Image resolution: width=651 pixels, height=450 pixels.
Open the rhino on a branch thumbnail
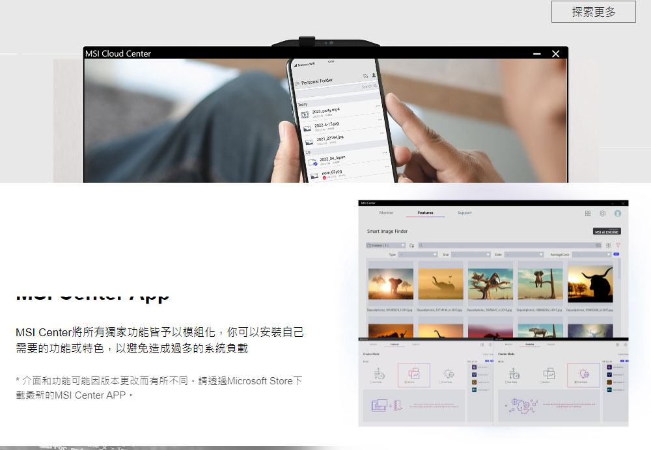coord(540,331)
